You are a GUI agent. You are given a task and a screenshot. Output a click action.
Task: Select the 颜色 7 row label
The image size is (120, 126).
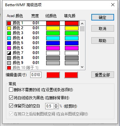[x=18, y=53]
